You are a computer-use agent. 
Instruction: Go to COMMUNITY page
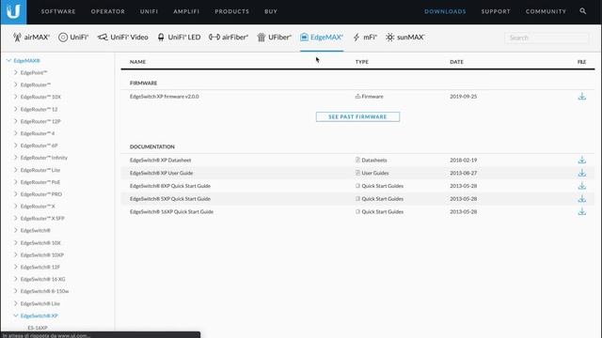(x=546, y=11)
